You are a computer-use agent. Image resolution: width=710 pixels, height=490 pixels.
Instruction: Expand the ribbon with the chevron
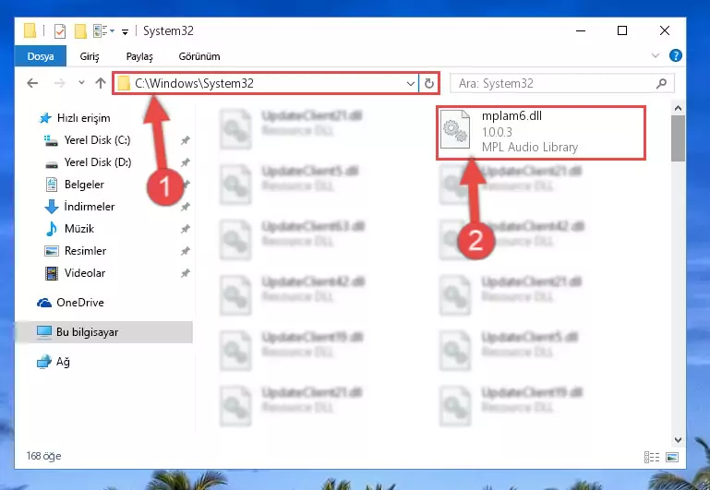click(x=656, y=55)
